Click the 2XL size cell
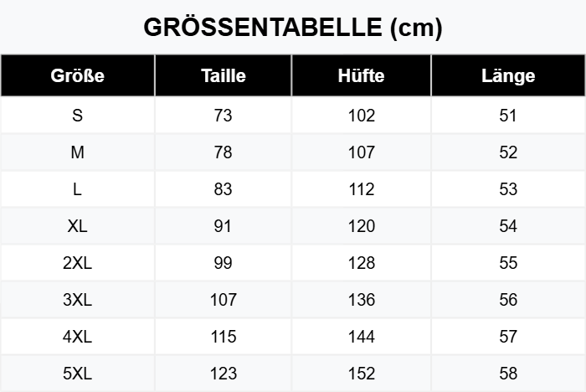Image resolution: width=586 pixels, height=392 pixels. point(77,262)
